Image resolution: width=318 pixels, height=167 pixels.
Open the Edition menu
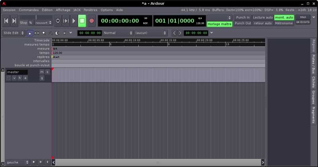click(x=47, y=10)
